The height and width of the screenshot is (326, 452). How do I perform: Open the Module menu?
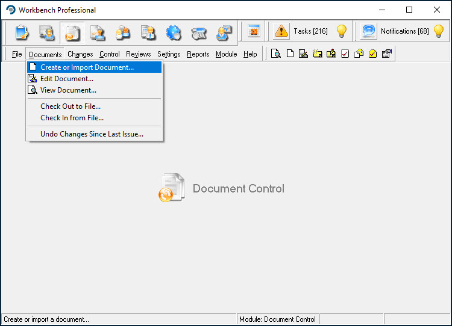pos(226,54)
